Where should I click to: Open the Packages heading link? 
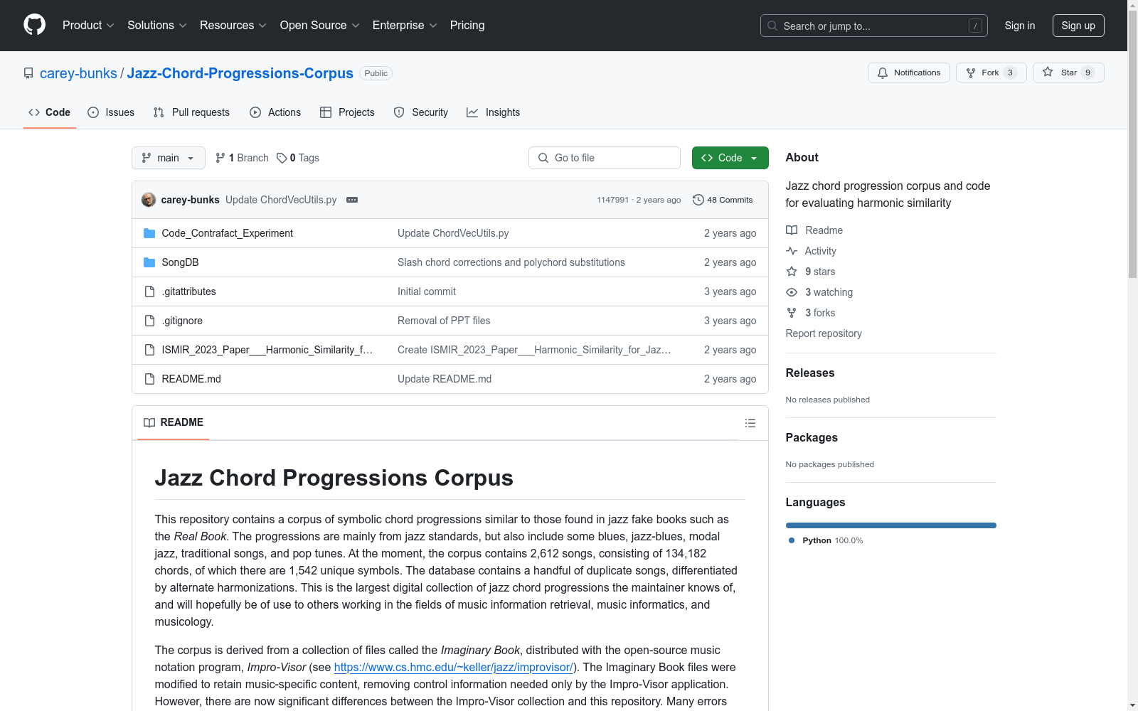[812, 437]
